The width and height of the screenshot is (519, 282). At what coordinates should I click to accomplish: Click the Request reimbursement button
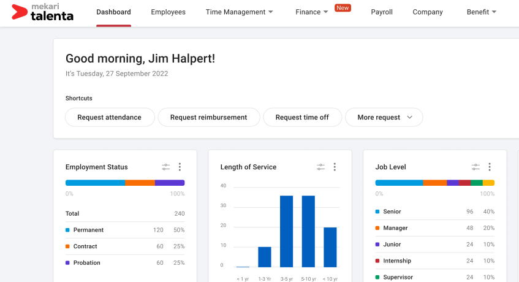pyautogui.click(x=208, y=117)
